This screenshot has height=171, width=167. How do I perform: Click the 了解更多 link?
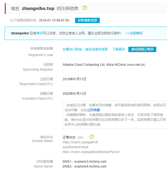[118, 49]
